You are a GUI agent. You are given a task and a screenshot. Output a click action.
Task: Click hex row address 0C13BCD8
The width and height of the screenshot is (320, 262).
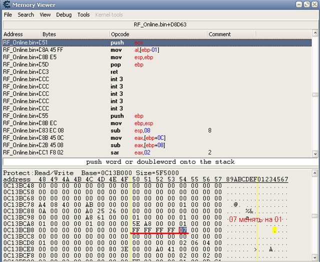(x=19, y=243)
